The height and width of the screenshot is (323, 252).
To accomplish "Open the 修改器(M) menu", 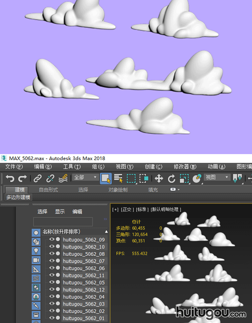I will coord(185,167).
